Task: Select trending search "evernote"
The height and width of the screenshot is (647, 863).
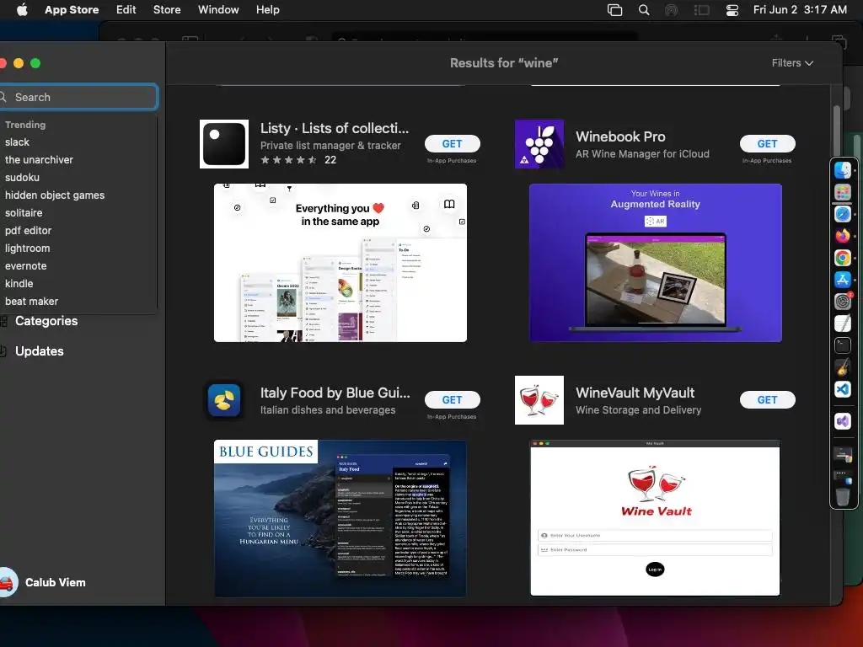Action: click(26, 265)
